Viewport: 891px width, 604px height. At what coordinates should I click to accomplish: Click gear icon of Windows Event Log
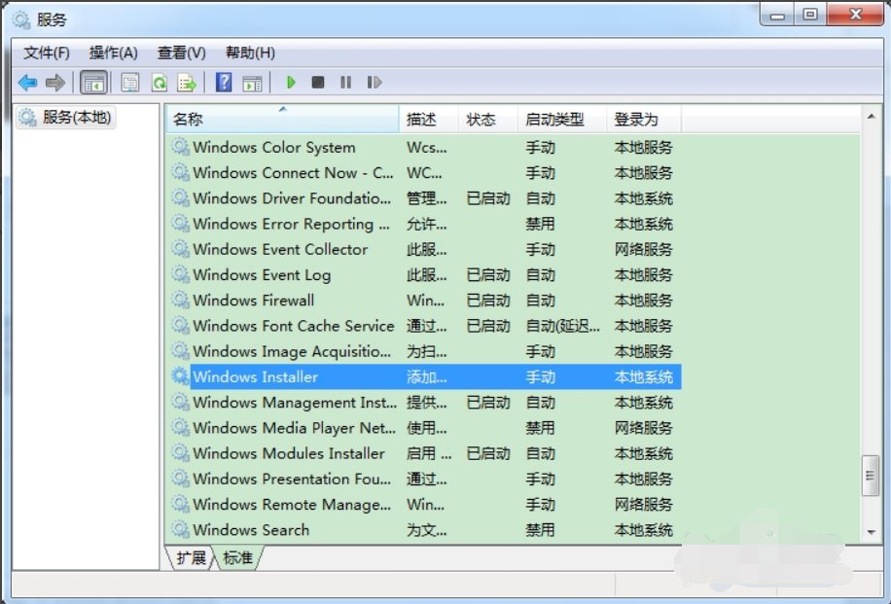pos(181,274)
